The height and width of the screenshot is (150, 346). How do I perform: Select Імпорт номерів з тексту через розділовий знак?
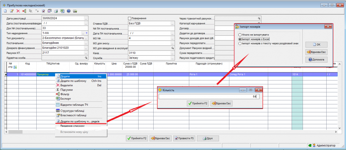240,44
